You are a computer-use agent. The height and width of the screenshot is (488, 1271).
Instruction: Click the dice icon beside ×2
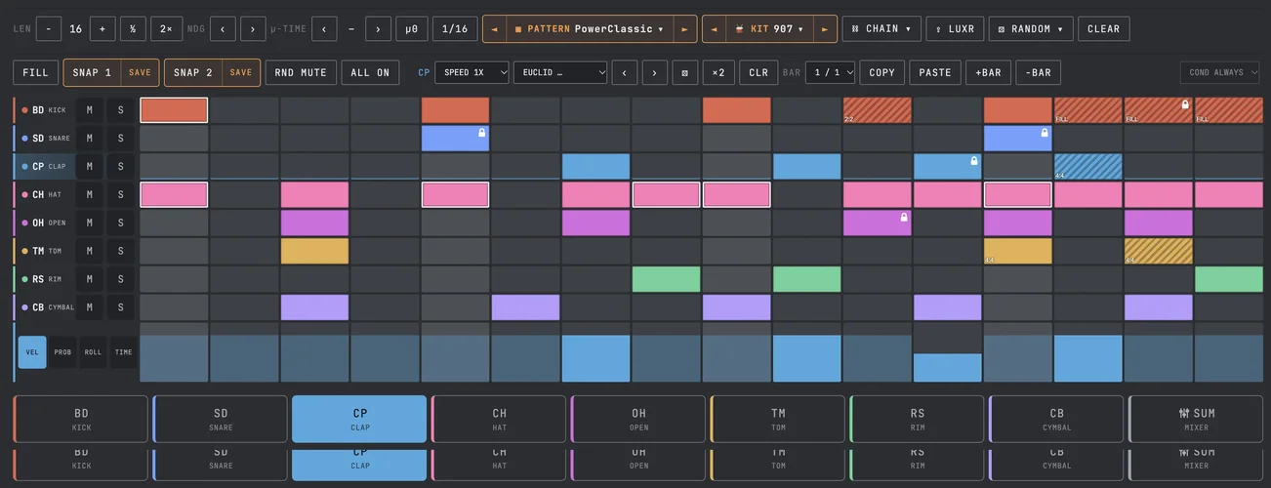pyautogui.click(x=685, y=72)
